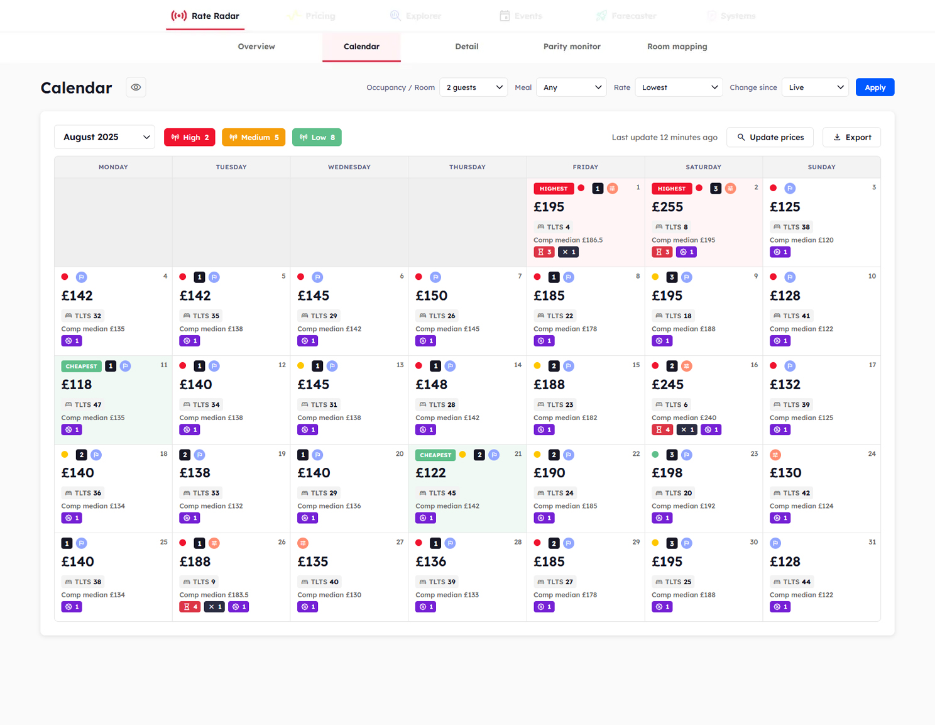Screen dimensions: 935x725
Task: Click the black 2 badge on August 19
Action: pyautogui.click(x=185, y=455)
